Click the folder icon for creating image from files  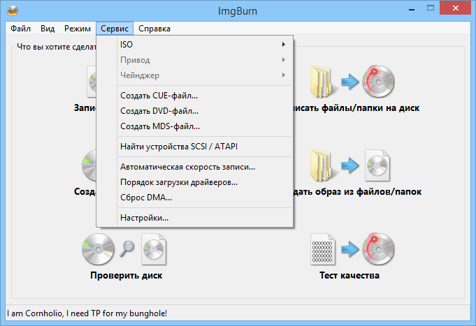[323, 165]
